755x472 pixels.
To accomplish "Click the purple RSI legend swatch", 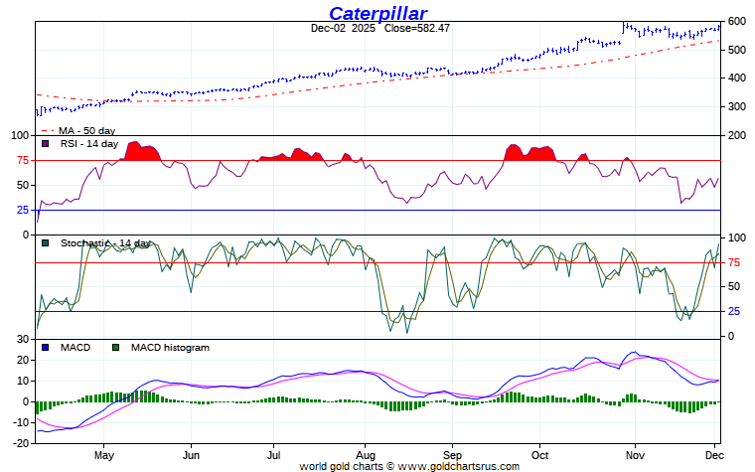I will [x=46, y=143].
